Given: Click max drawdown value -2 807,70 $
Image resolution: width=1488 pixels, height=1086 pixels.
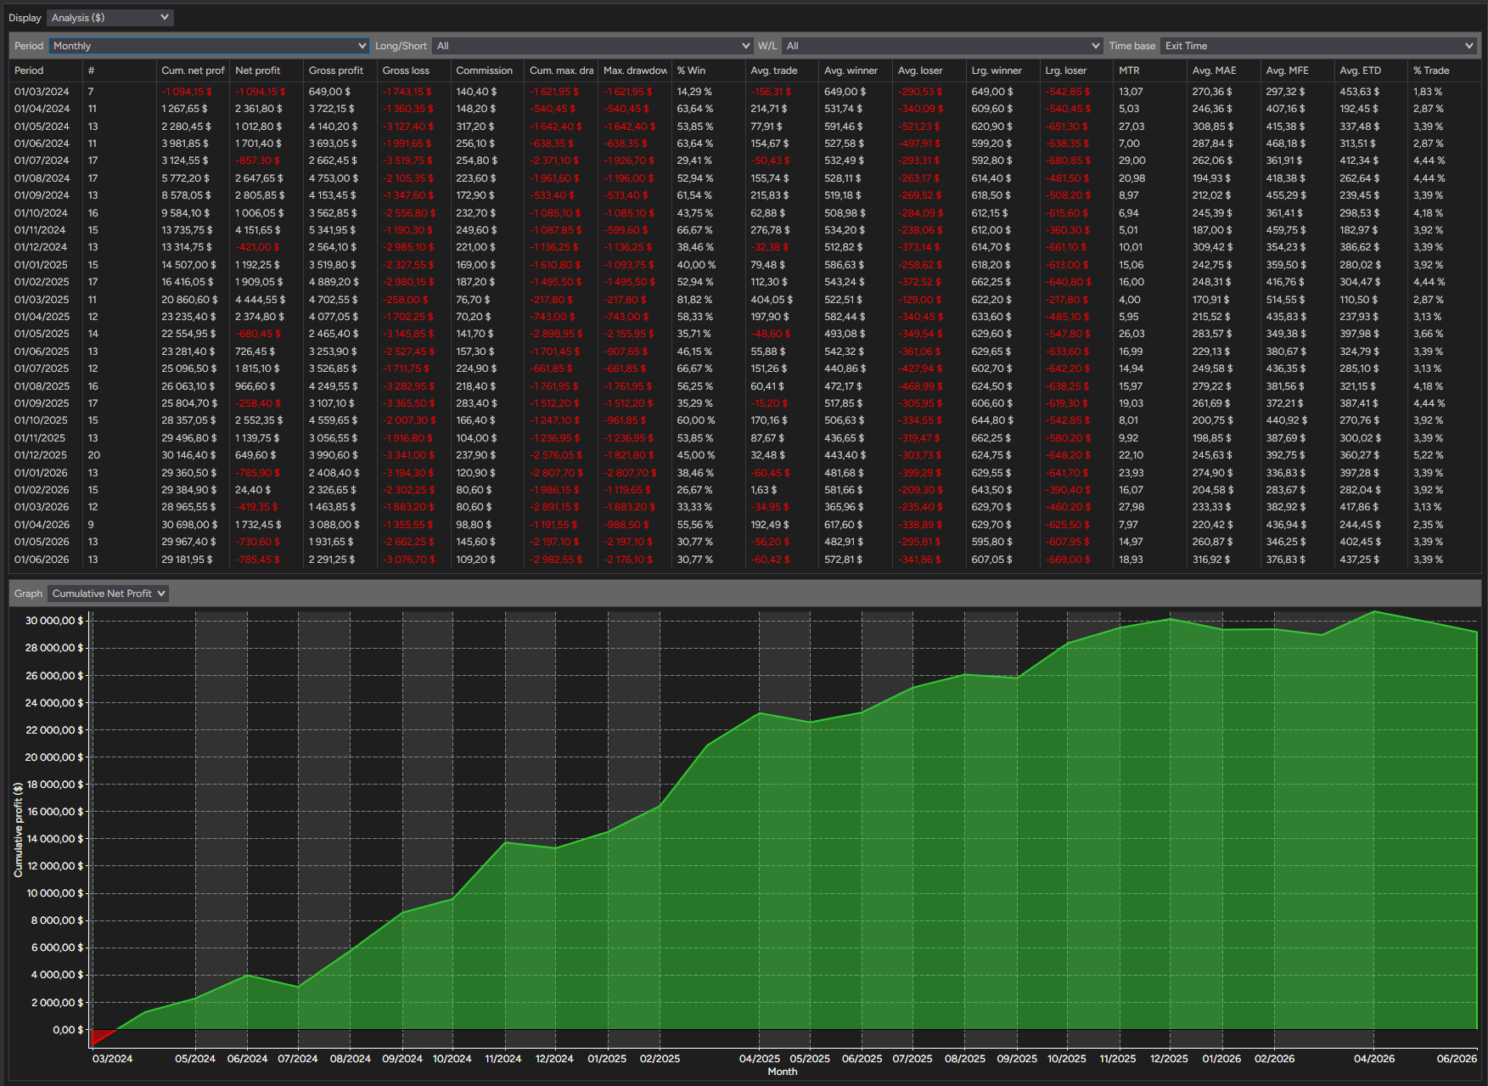Looking at the screenshot, I should (x=630, y=473).
